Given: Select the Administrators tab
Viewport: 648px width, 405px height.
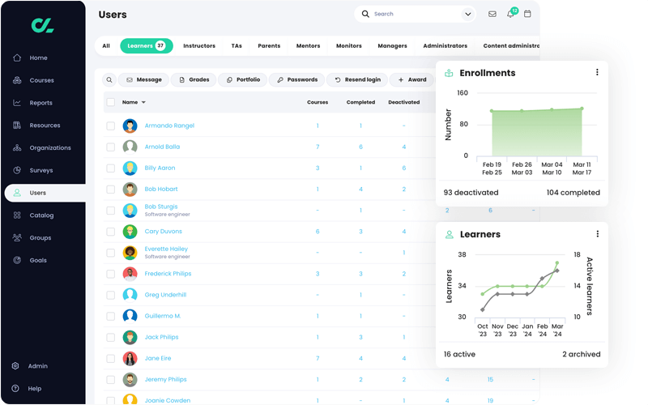Looking at the screenshot, I should [x=445, y=46].
